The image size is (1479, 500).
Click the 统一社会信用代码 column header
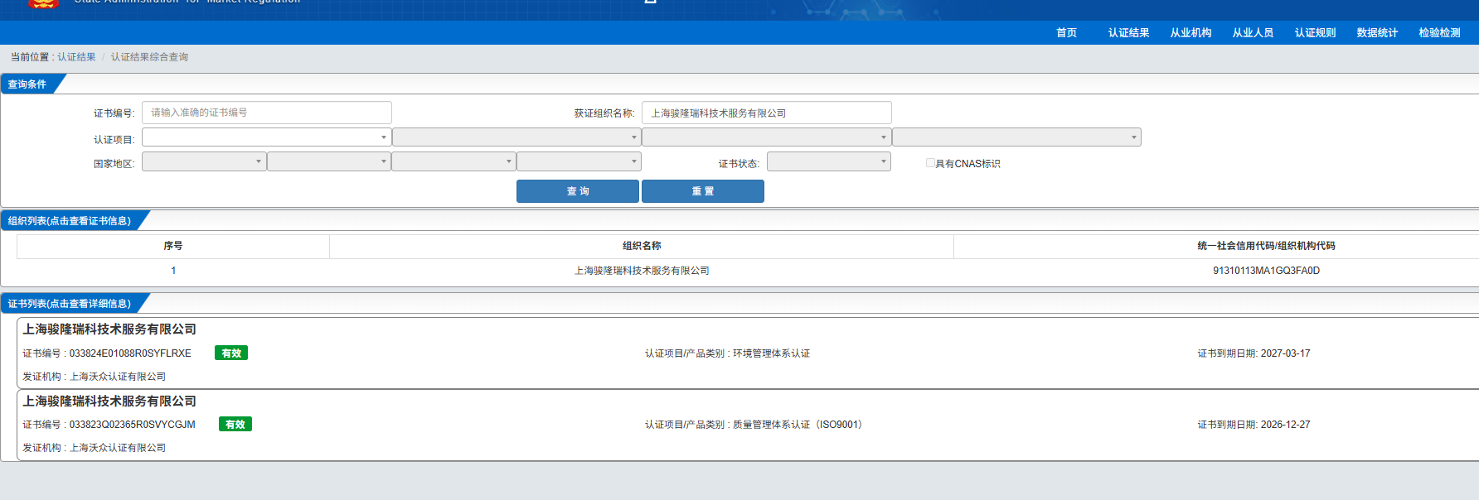tap(1266, 246)
